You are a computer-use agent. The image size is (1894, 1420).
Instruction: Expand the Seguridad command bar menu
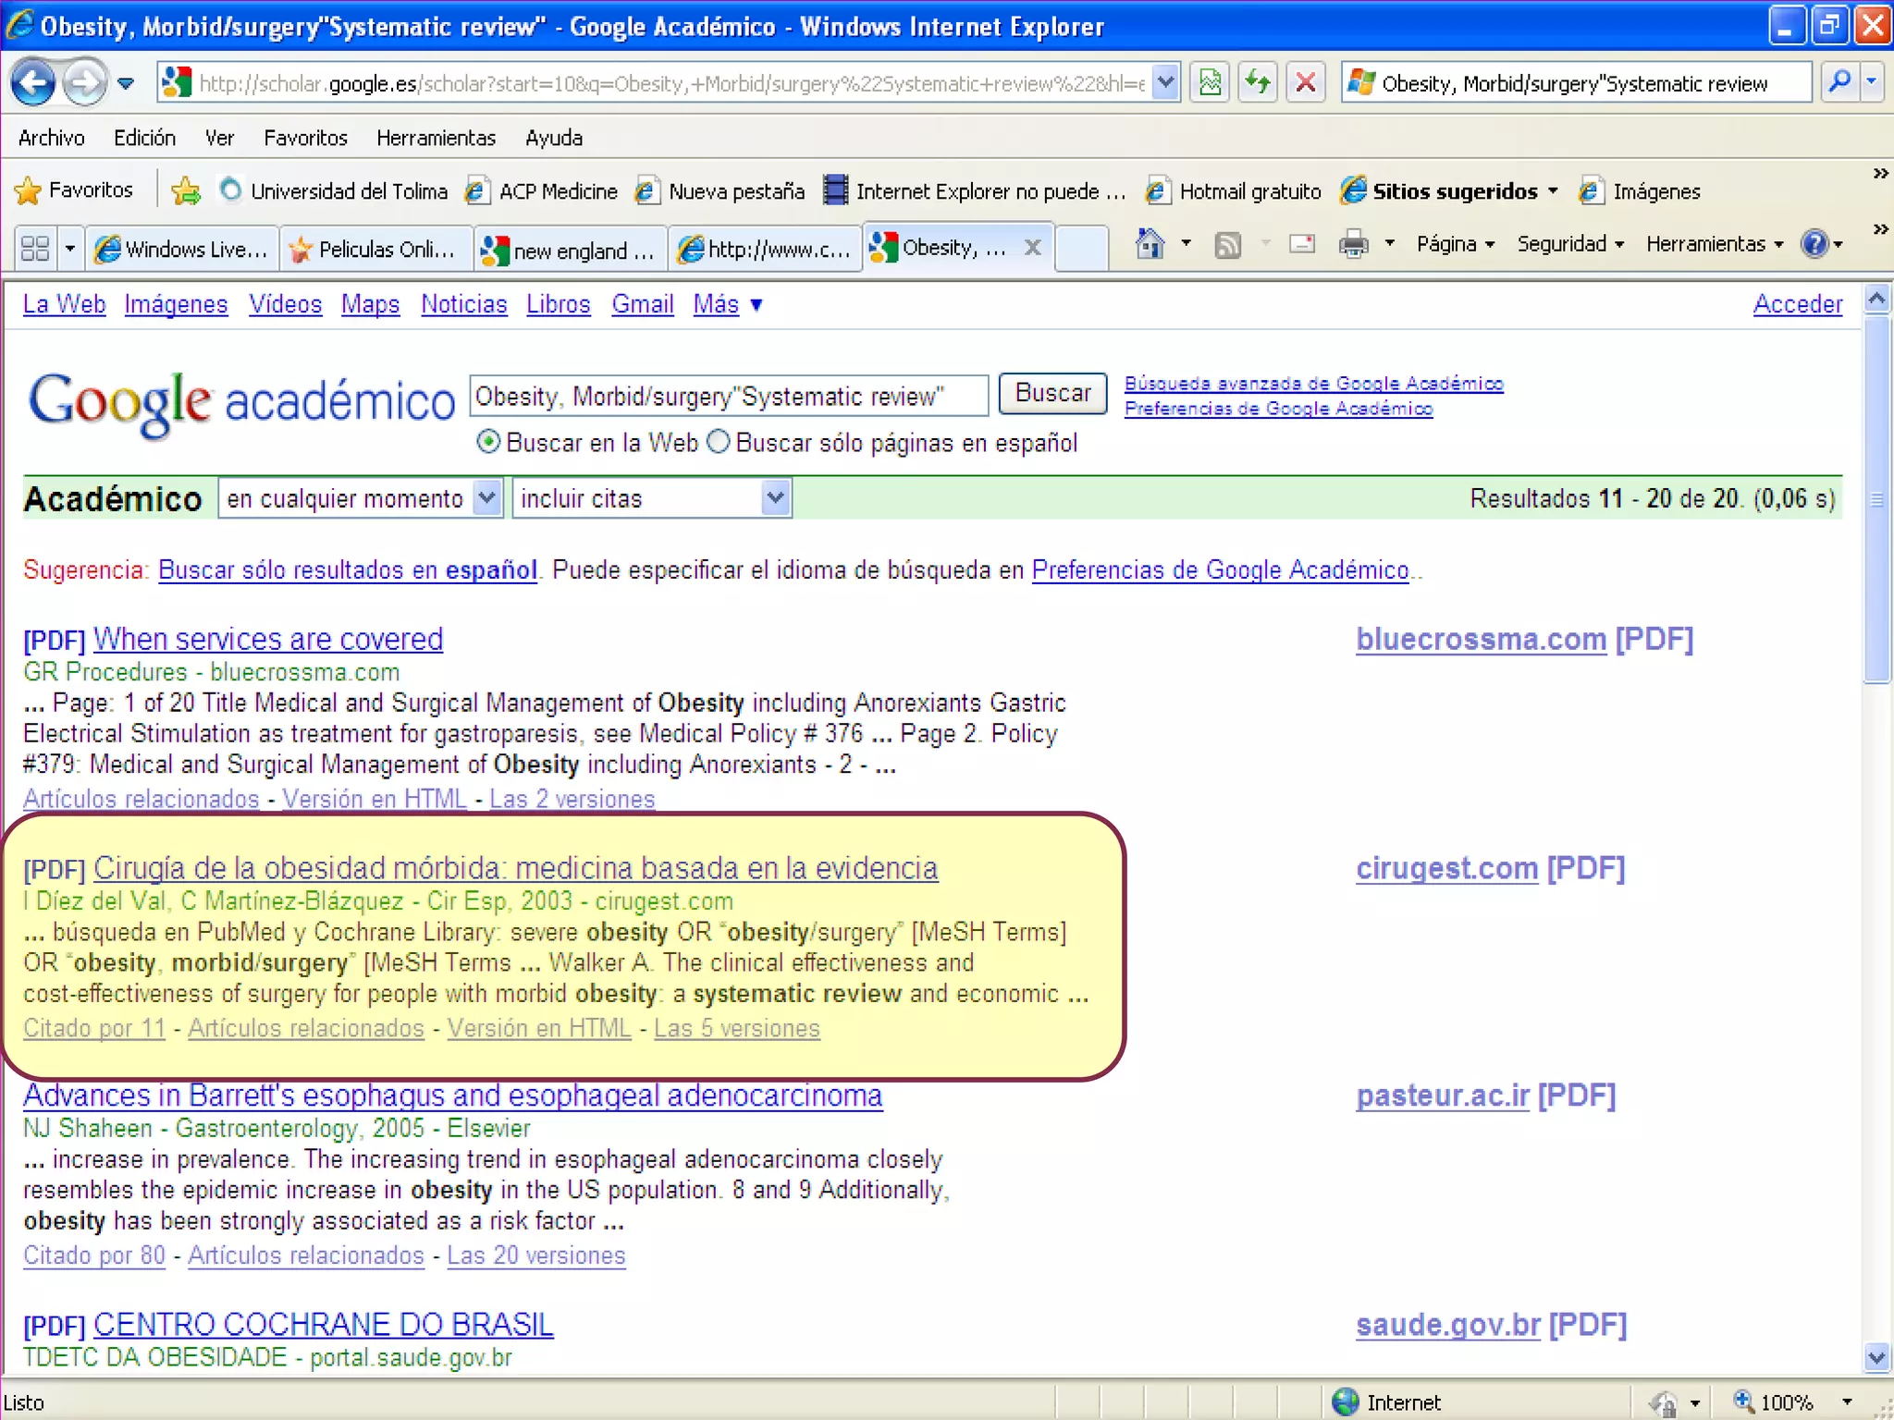tap(1570, 244)
